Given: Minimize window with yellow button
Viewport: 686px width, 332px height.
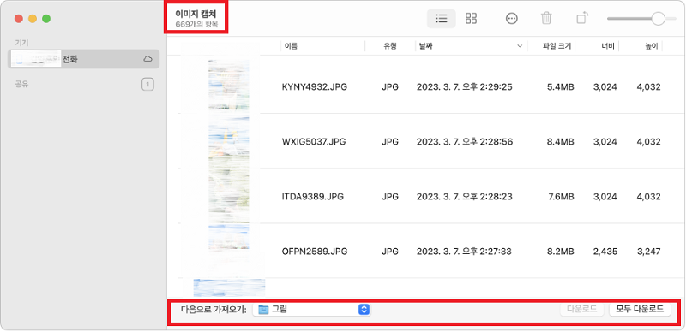Looking at the screenshot, I should pos(33,19).
